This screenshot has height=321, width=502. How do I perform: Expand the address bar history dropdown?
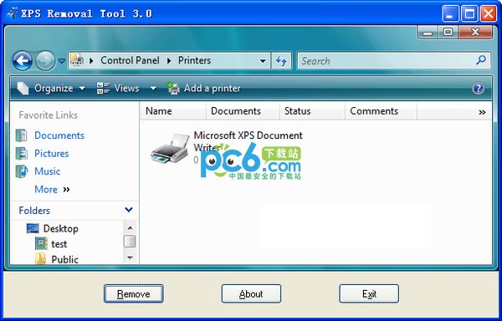(263, 61)
